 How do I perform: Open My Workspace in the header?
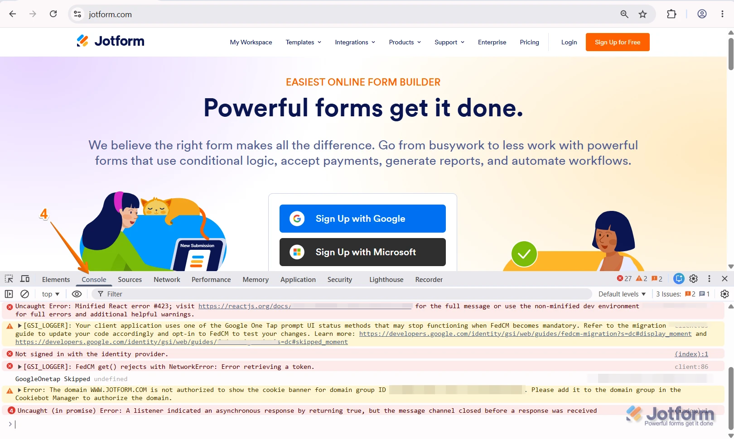coord(251,42)
